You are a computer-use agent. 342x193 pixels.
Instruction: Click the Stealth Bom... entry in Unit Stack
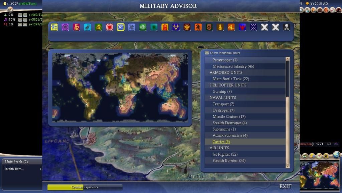14,169
